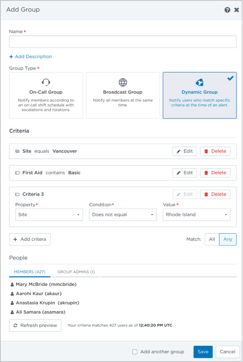Screen dimensions: 243x362
Task: Switch to the Group Admins tab
Action: [76, 272]
